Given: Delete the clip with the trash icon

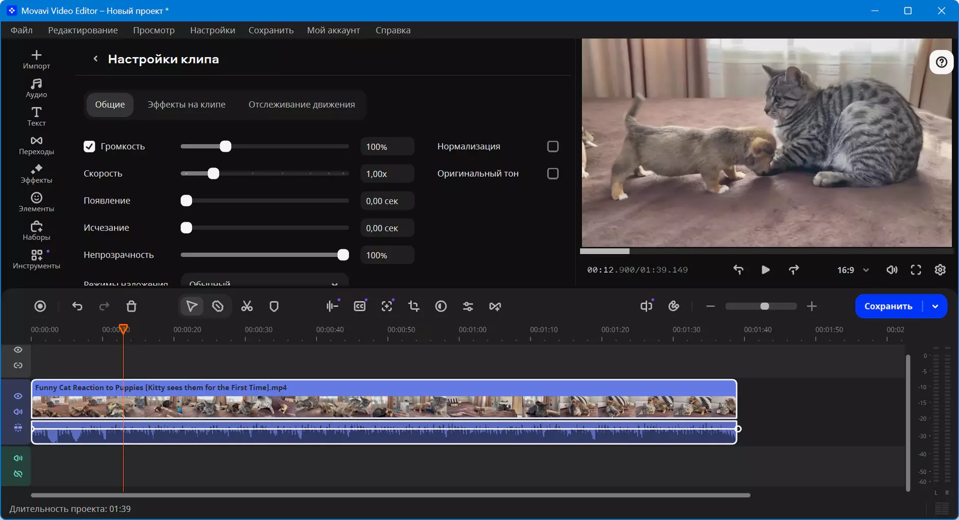Looking at the screenshot, I should coord(131,306).
